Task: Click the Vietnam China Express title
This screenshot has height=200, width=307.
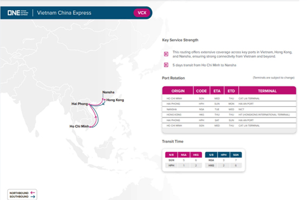Action: (x=64, y=13)
